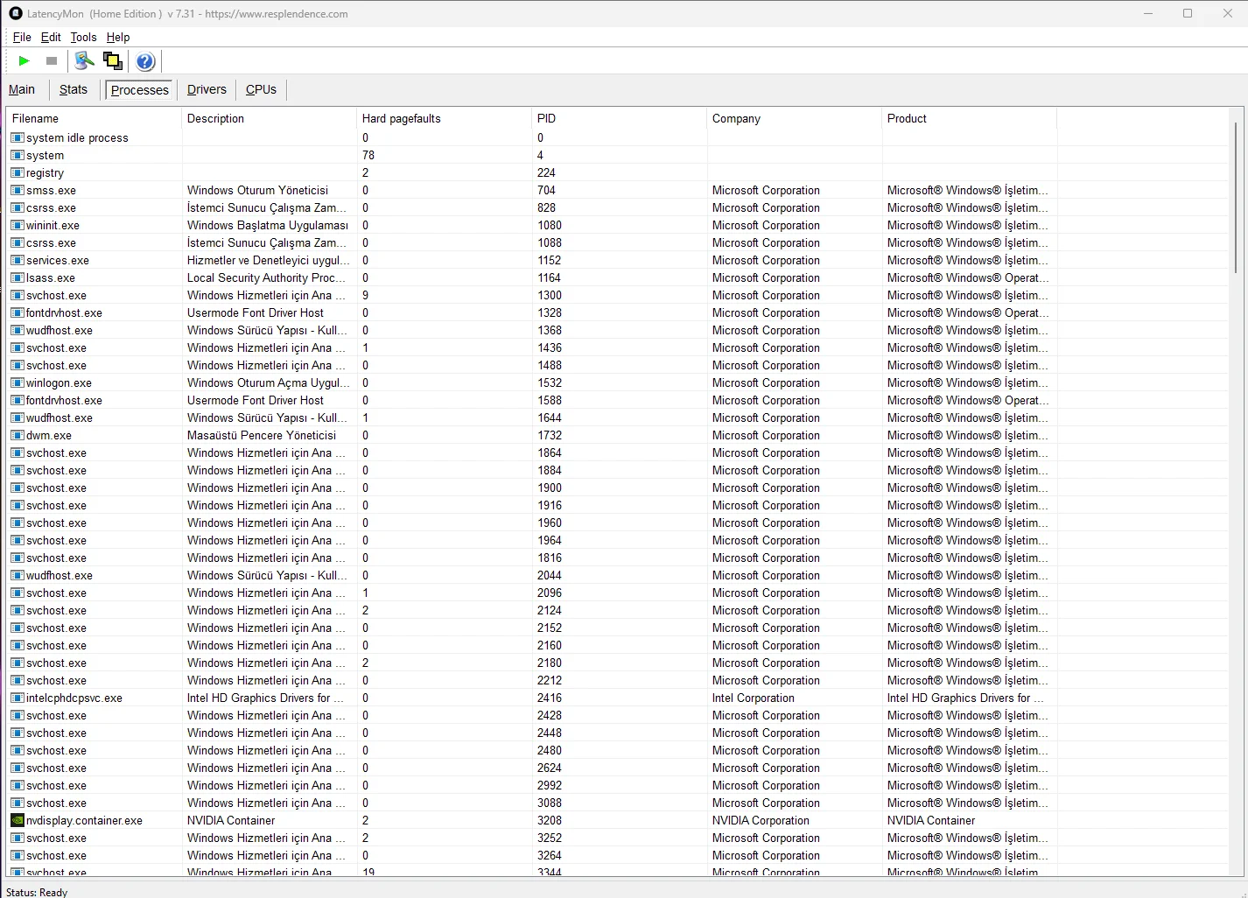
Task: Click the NVIDIA icon of nvdisplay.container.exe
Action: (x=18, y=820)
